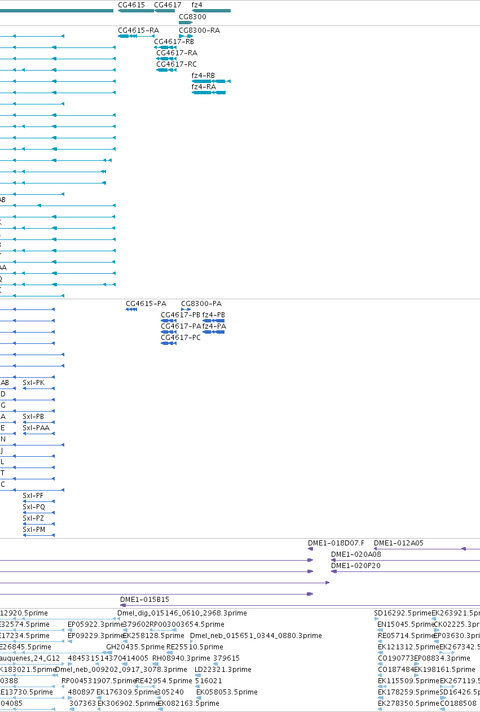
Task: Choose protein label CG4617-PA
Action: (181, 326)
